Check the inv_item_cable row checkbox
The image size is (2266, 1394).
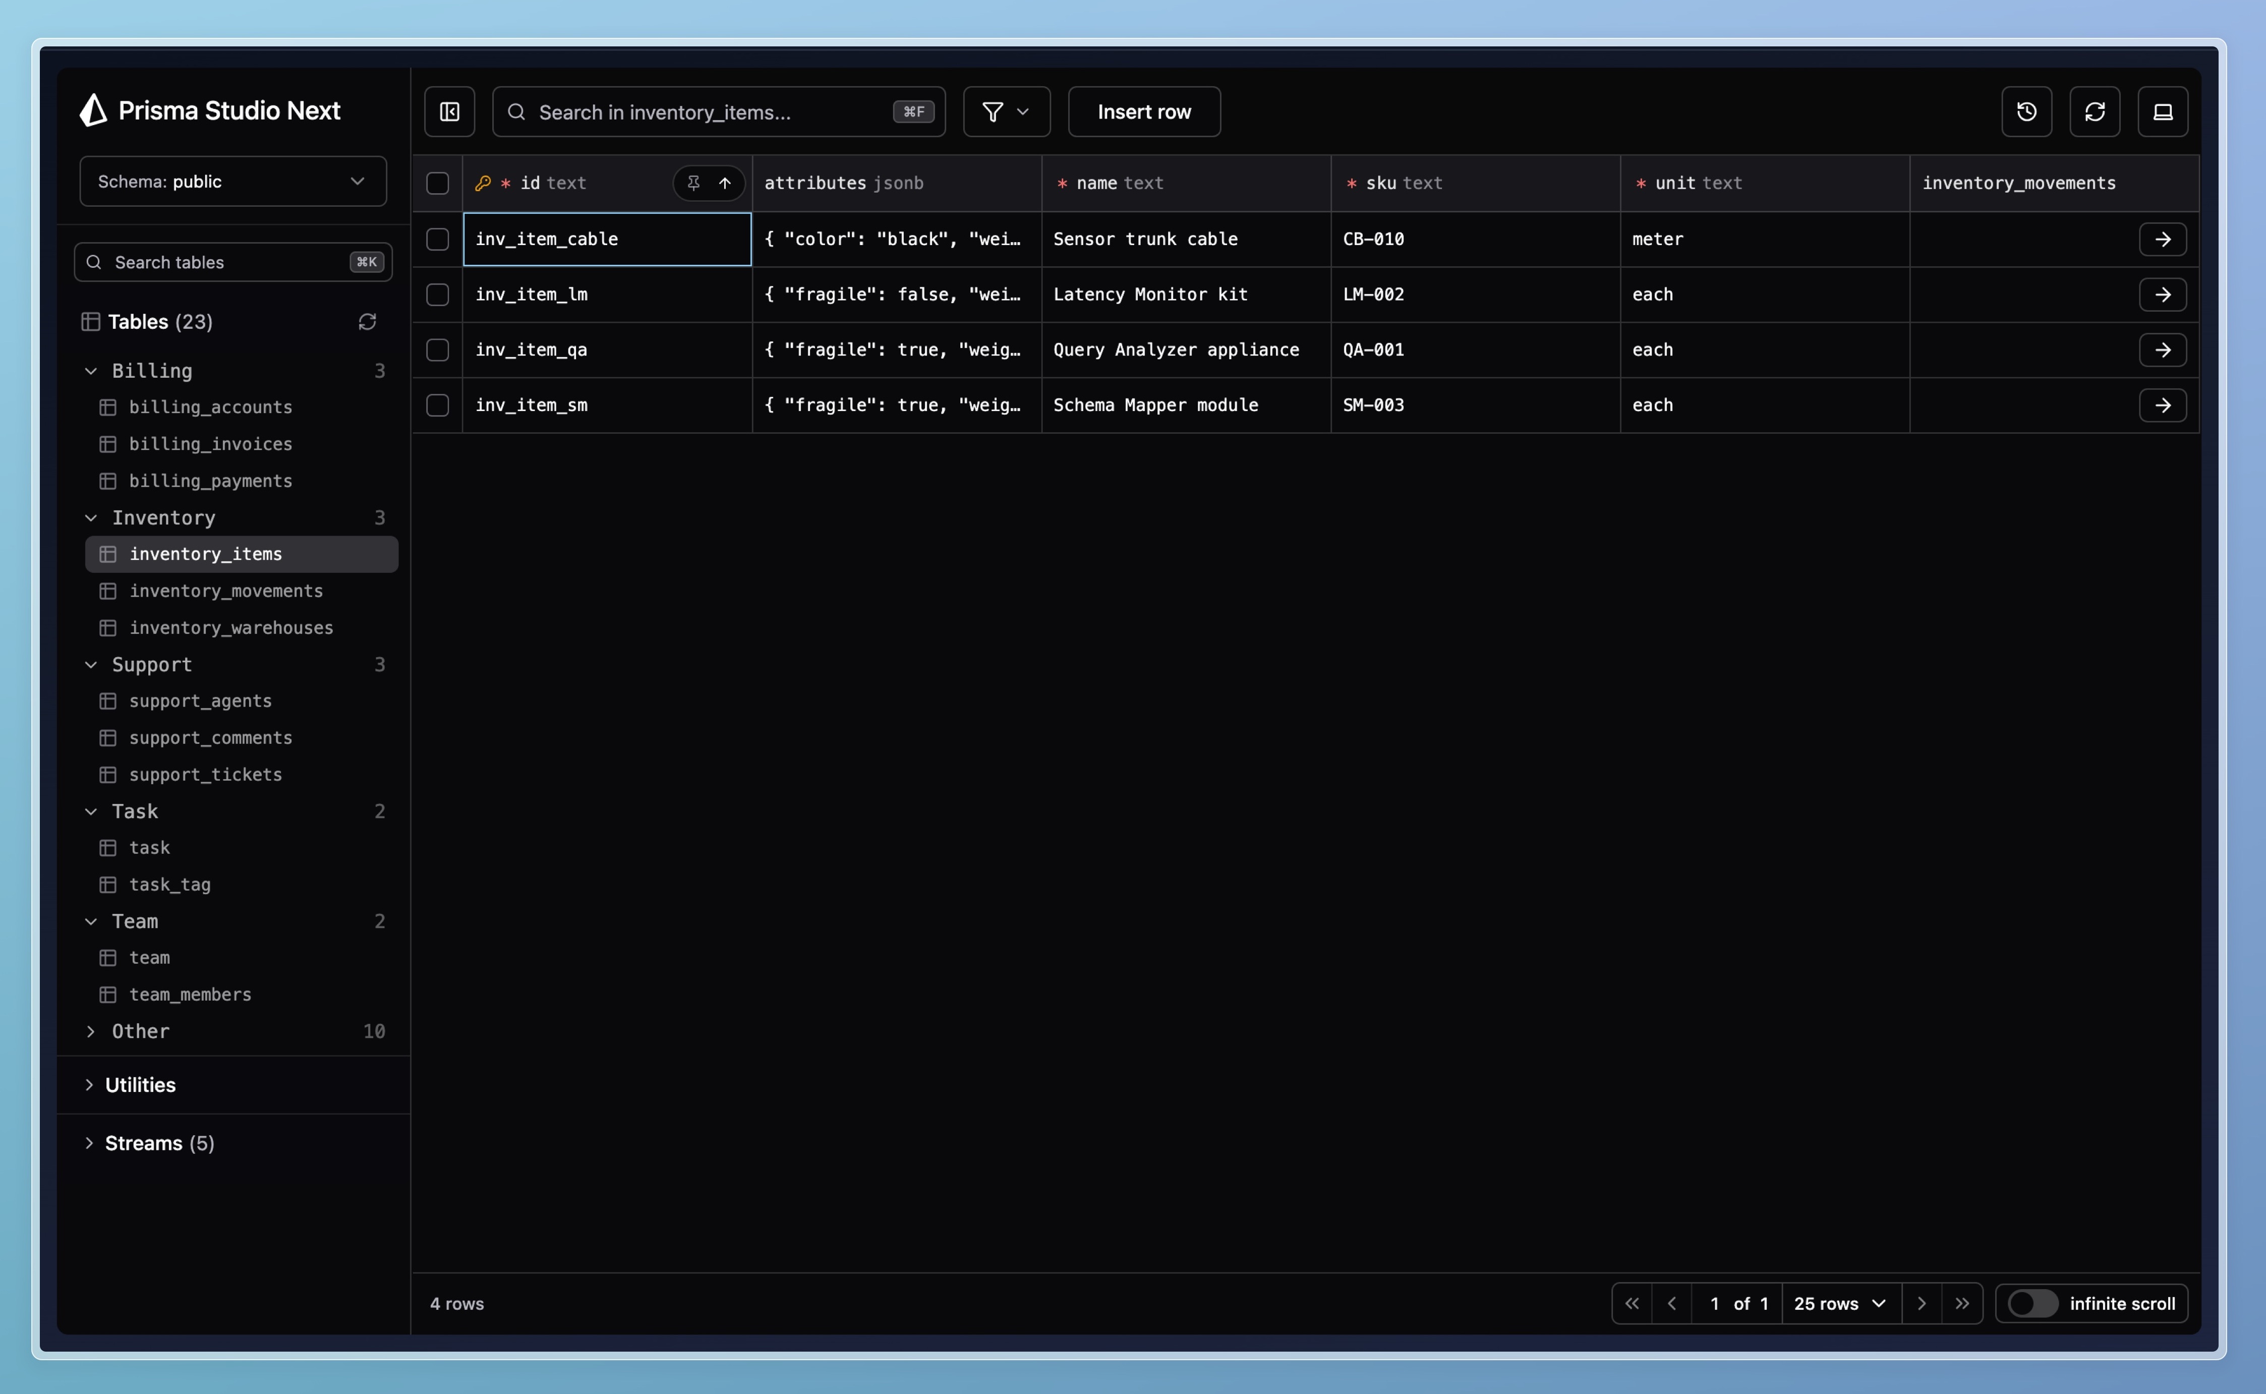coord(438,239)
